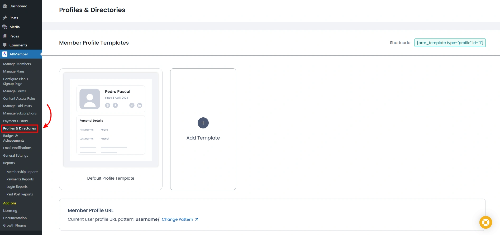Screen dimensions: 500x235
Task: Go to Licensing
Action: click(10, 210)
